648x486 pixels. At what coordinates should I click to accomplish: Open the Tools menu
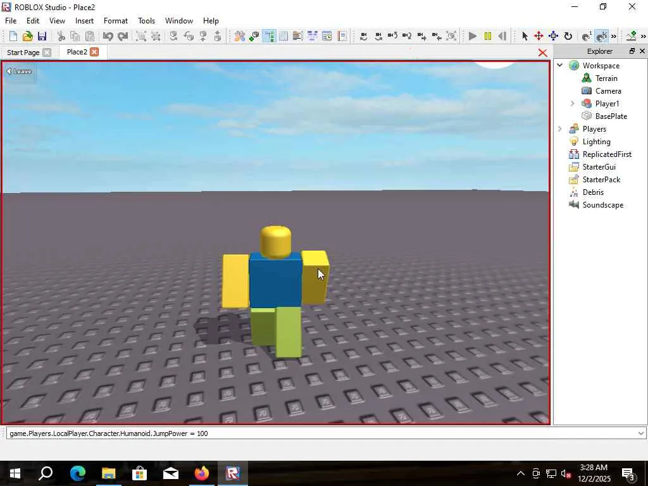pos(146,21)
